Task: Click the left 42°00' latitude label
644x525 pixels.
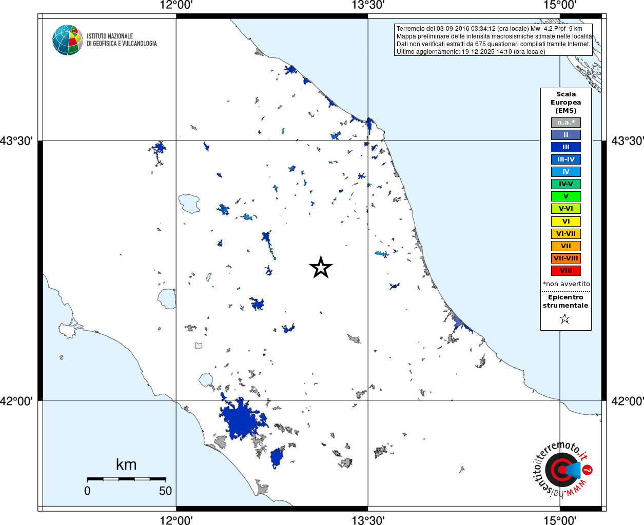Action: click(x=16, y=400)
